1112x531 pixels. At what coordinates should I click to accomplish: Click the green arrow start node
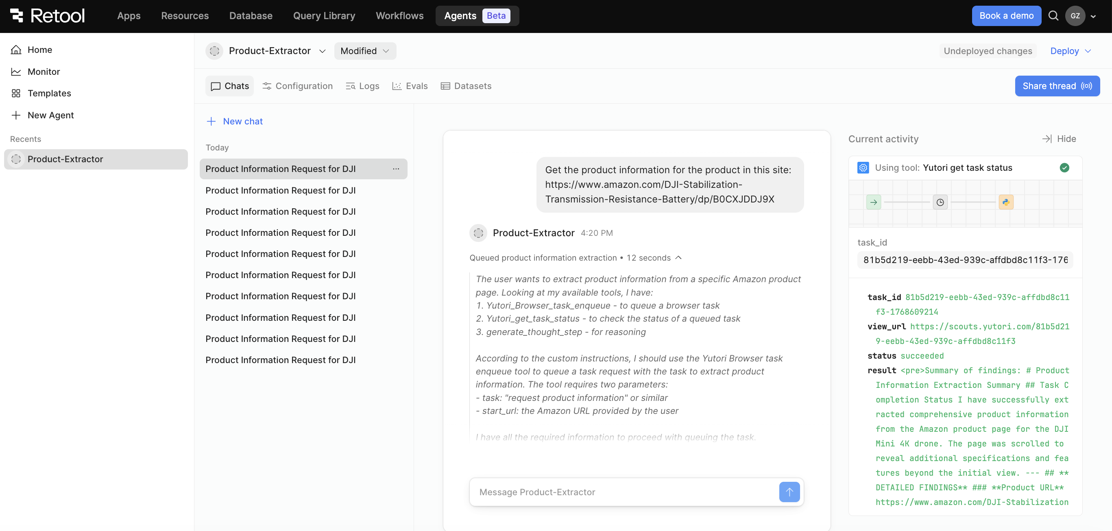pos(873,202)
